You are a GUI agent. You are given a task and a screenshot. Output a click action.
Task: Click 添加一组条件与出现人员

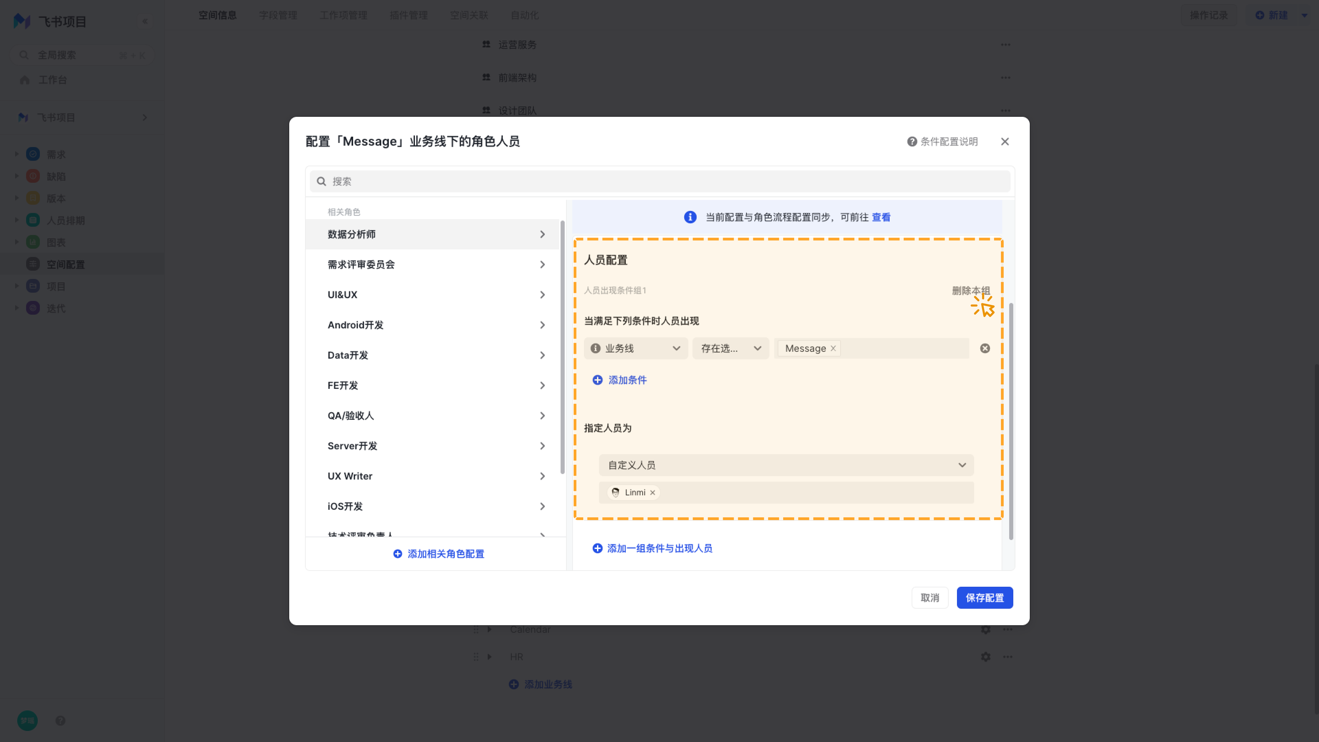(652, 548)
